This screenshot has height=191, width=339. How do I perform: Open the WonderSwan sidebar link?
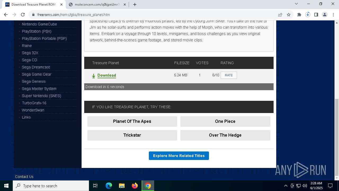coord(33,110)
